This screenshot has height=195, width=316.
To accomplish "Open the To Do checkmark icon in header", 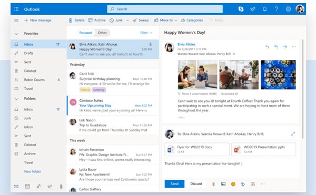I will pos(253,9).
